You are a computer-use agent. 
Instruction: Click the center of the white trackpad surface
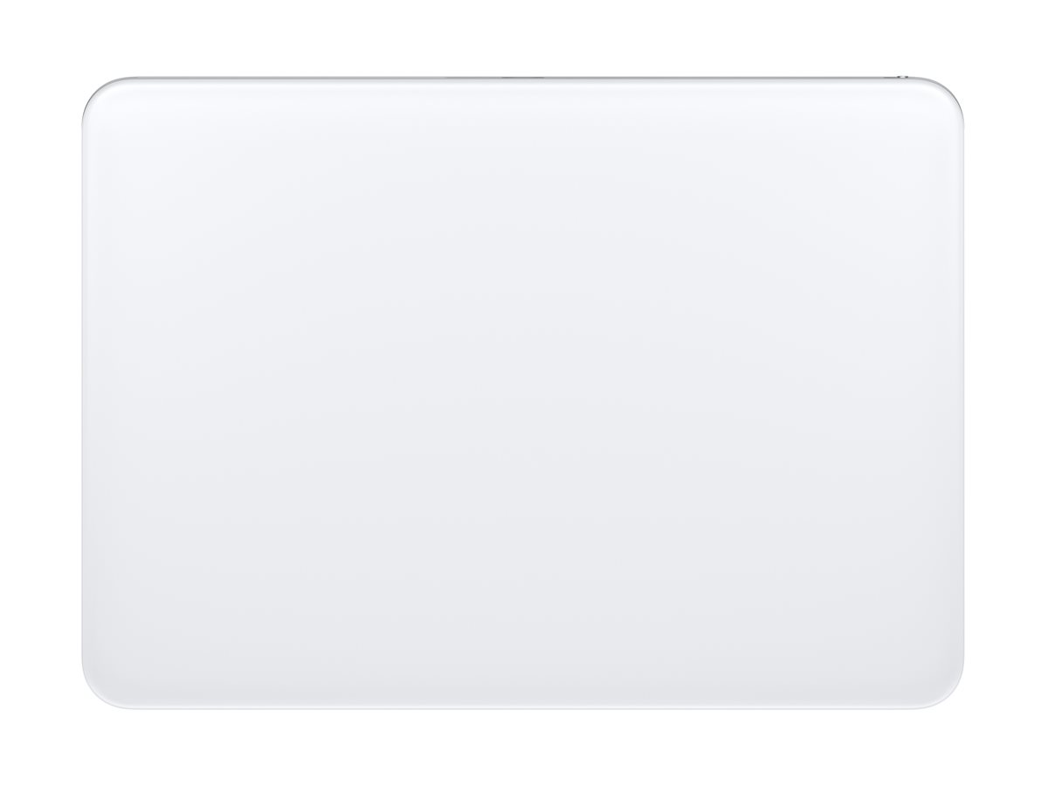pyautogui.click(x=524, y=393)
